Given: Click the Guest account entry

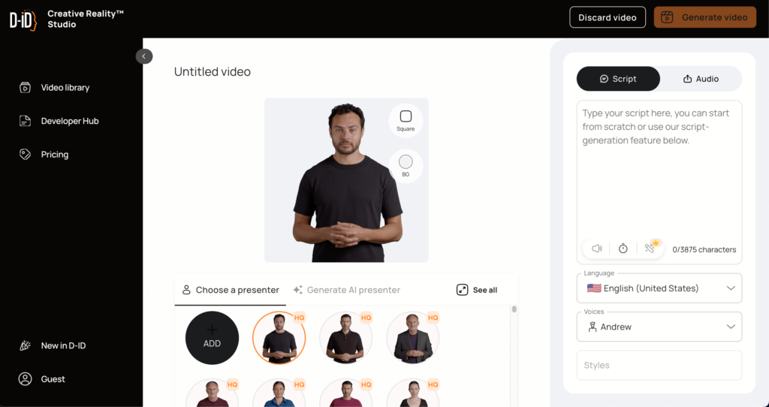Looking at the screenshot, I should [42, 379].
